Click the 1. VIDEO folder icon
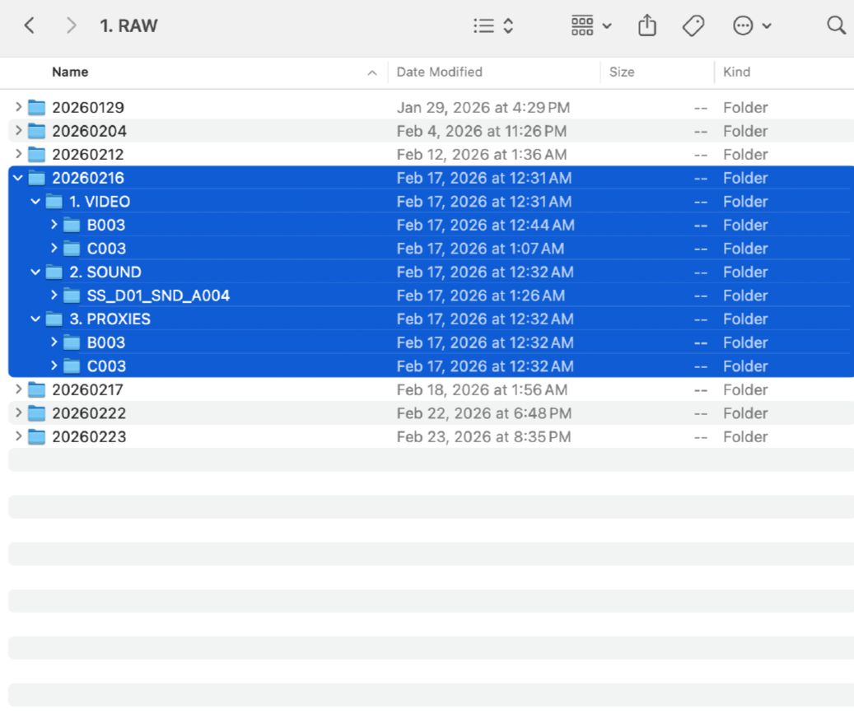This screenshot has height=718, width=854. point(54,202)
